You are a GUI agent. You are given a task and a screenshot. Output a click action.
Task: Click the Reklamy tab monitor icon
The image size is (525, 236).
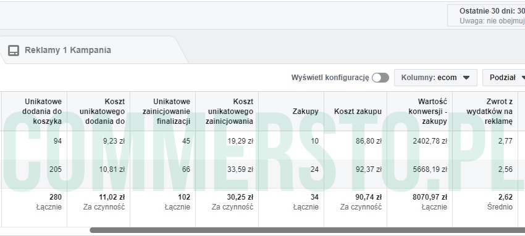[14, 51]
